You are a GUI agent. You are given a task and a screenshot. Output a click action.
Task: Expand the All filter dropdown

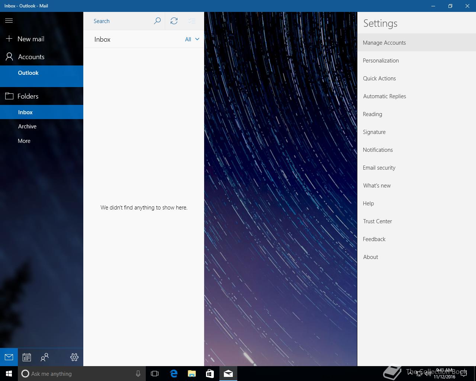(x=192, y=39)
